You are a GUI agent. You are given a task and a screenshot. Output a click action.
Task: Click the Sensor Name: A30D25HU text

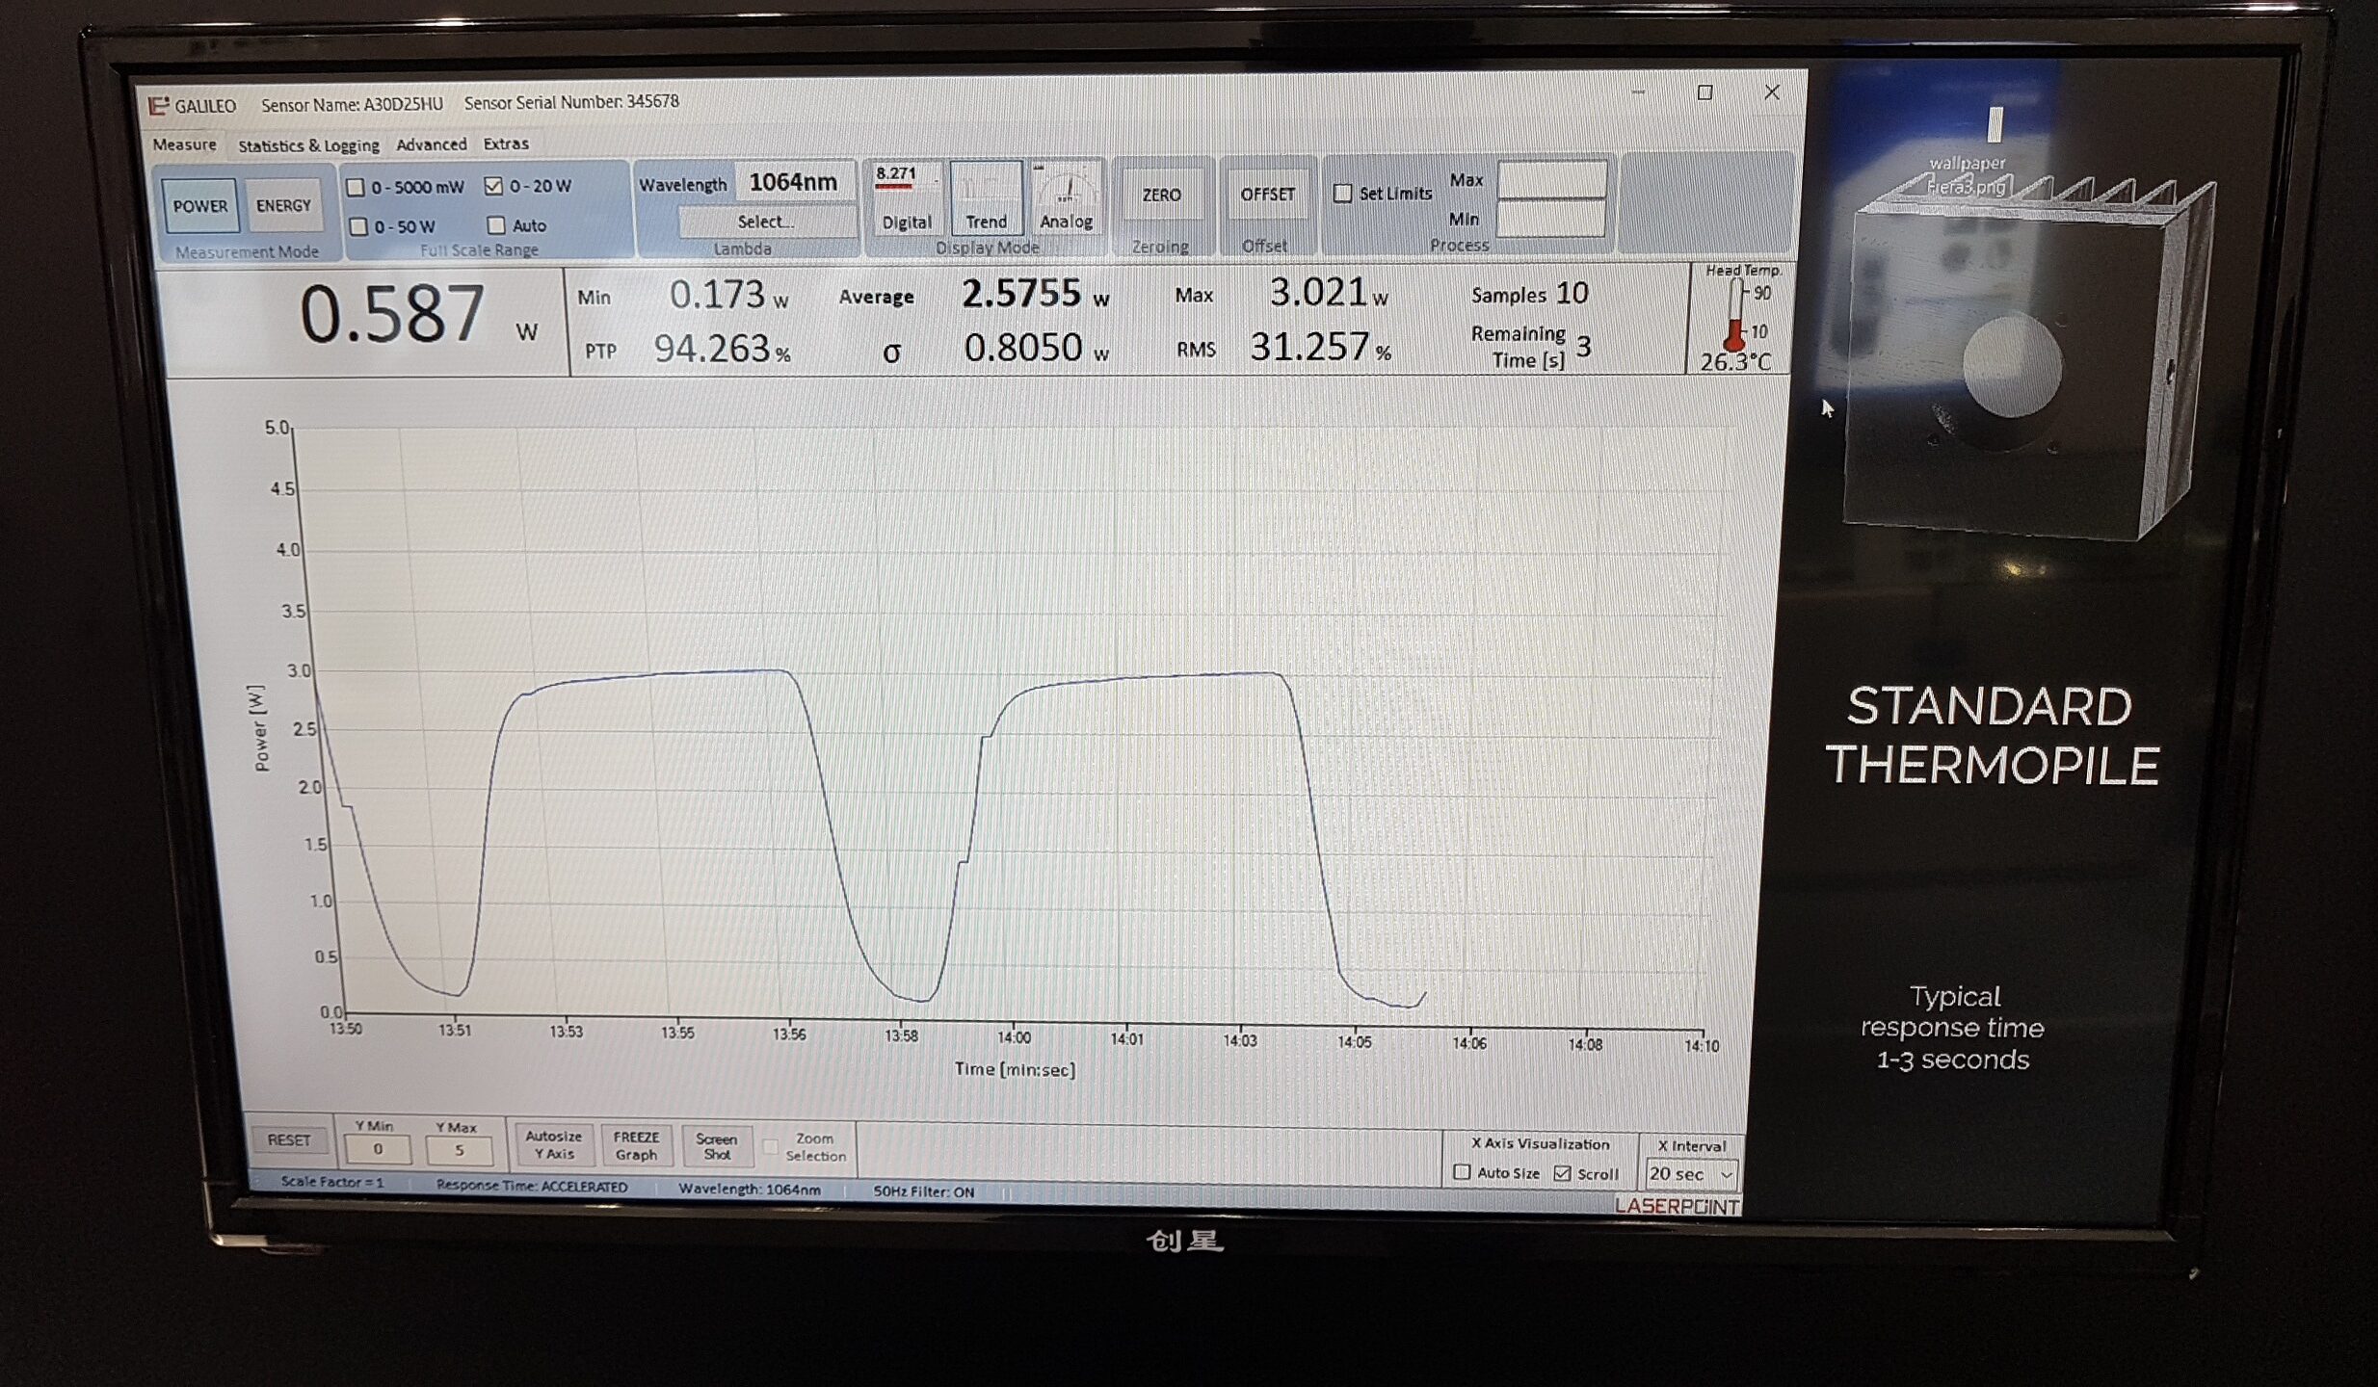[352, 104]
